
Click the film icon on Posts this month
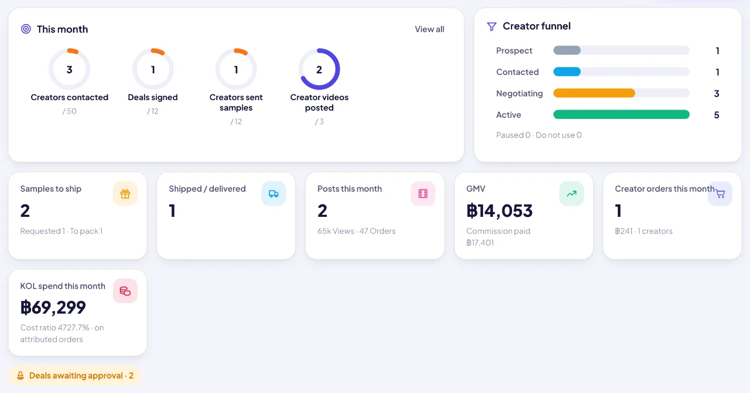(423, 194)
